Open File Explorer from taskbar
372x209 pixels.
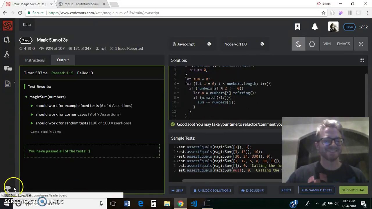click(167, 203)
